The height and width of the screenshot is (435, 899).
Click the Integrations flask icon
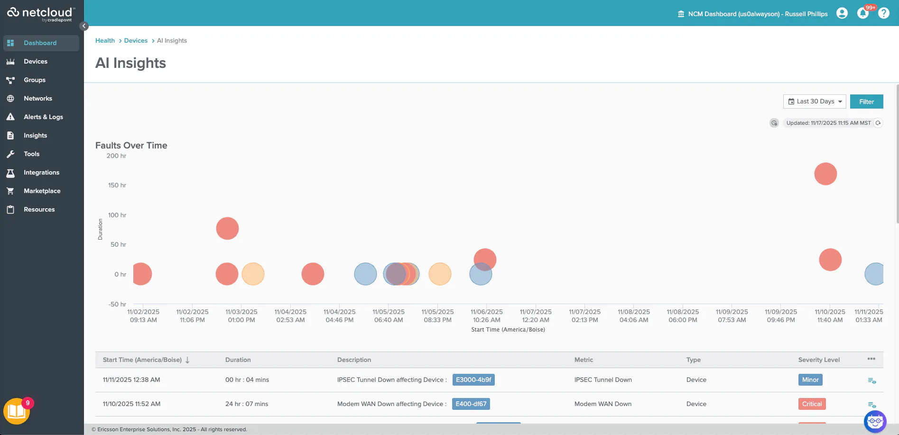10,172
